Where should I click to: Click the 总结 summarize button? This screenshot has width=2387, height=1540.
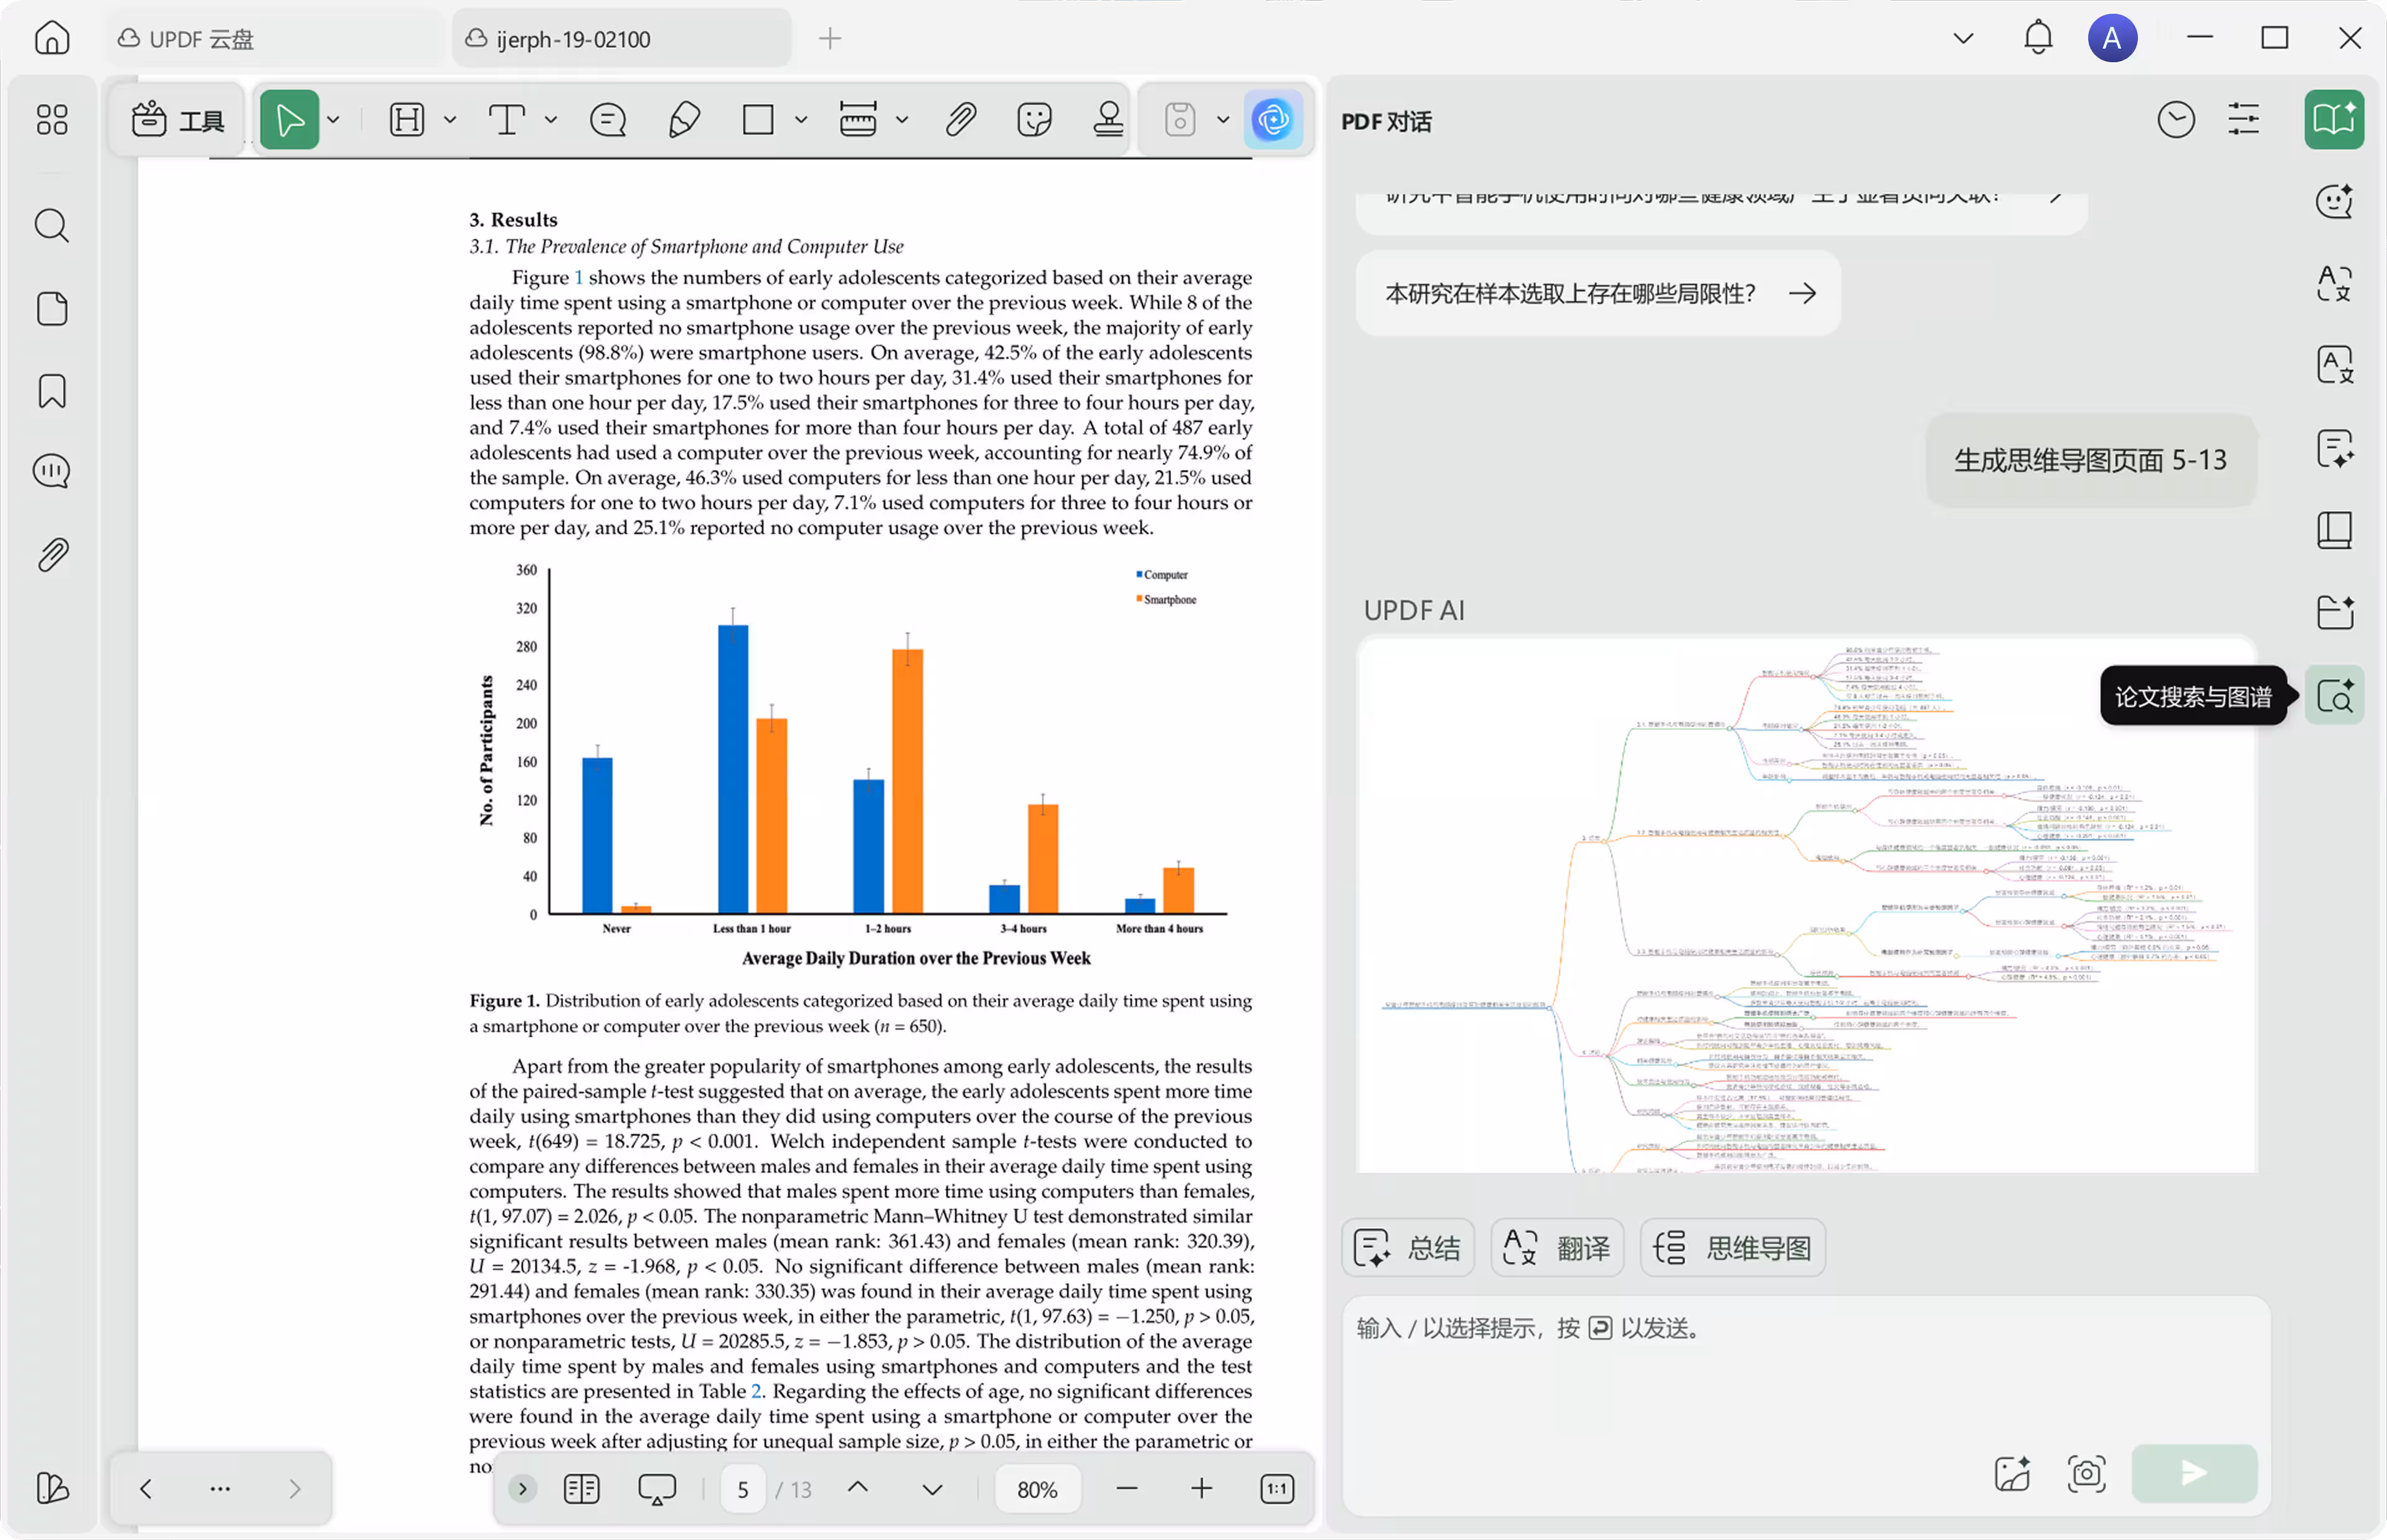1407,1248
